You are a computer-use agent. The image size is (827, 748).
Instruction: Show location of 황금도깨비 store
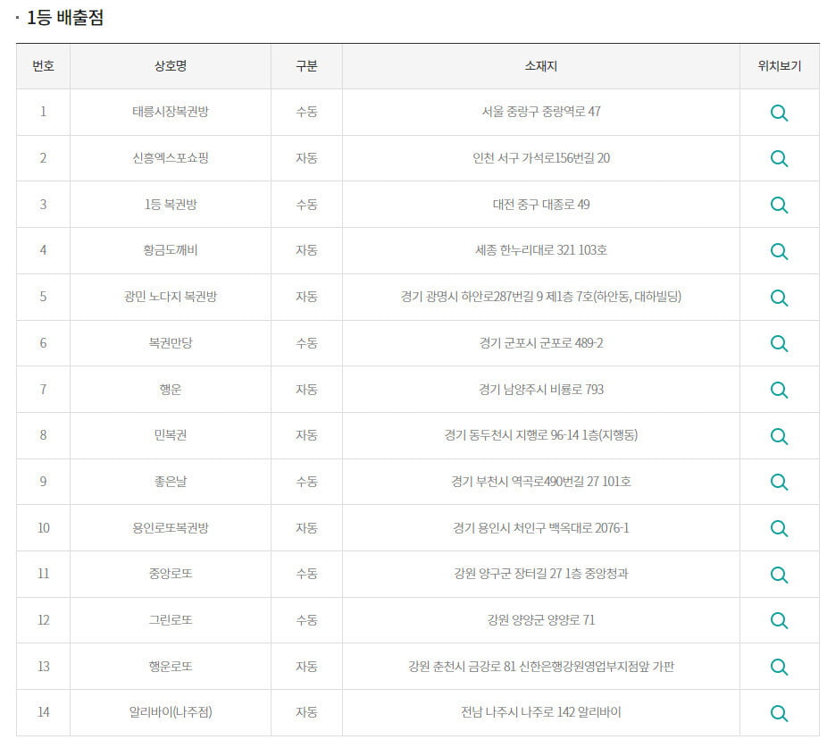(779, 251)
